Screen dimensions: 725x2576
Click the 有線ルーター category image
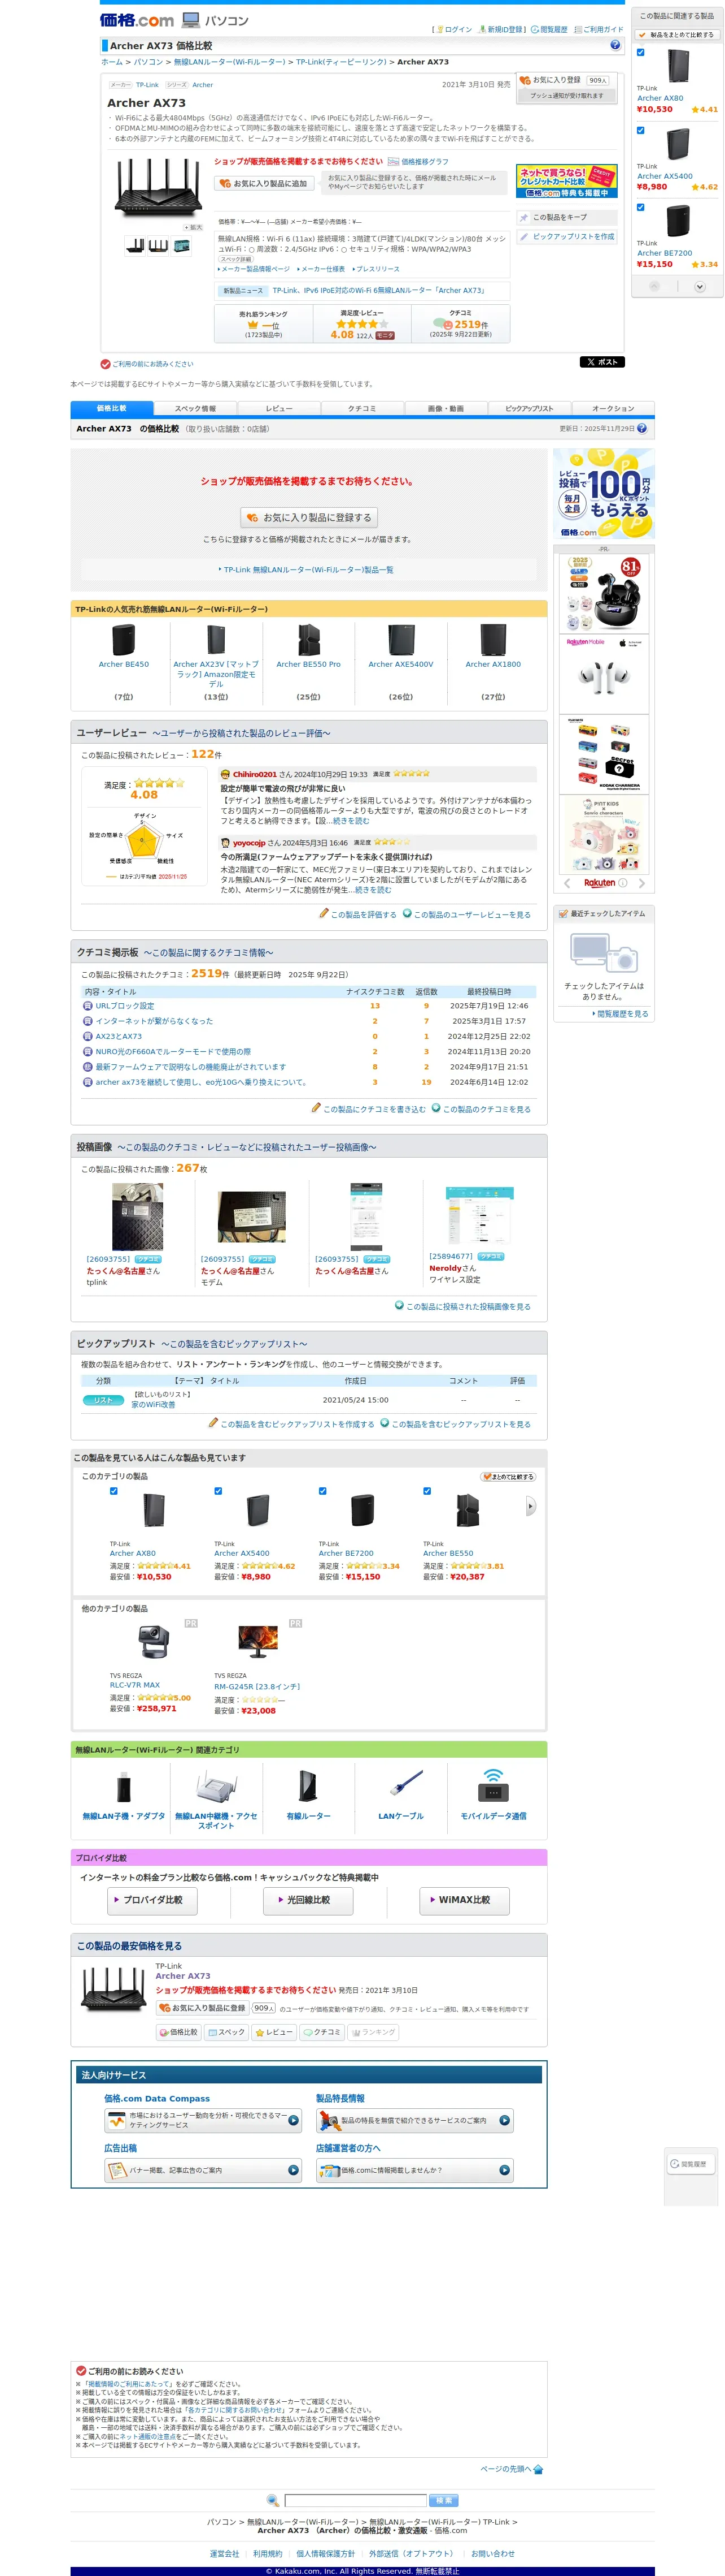click(x=308, y=1785)
